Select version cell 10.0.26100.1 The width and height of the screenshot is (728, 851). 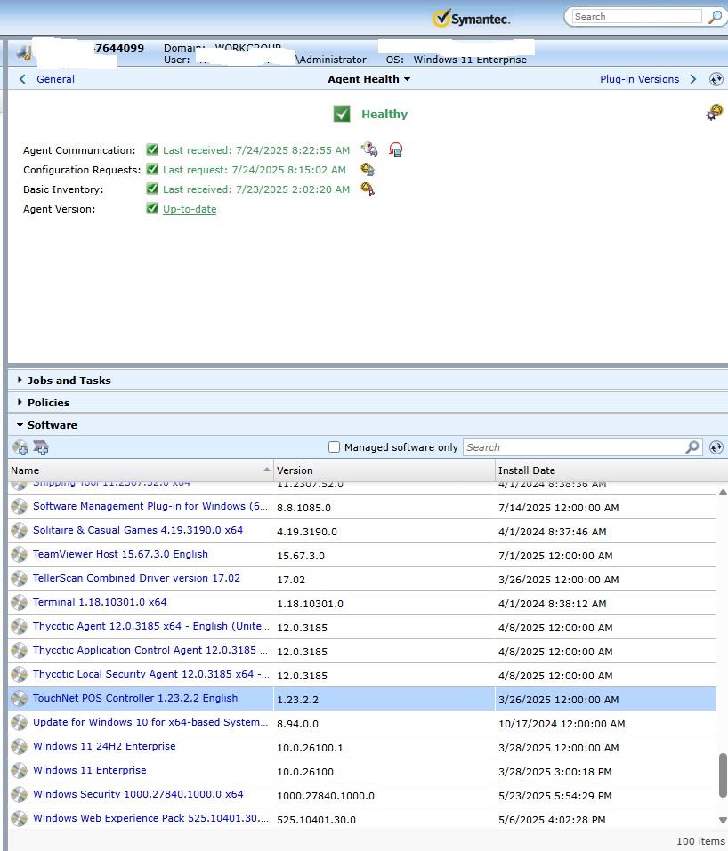310,748
